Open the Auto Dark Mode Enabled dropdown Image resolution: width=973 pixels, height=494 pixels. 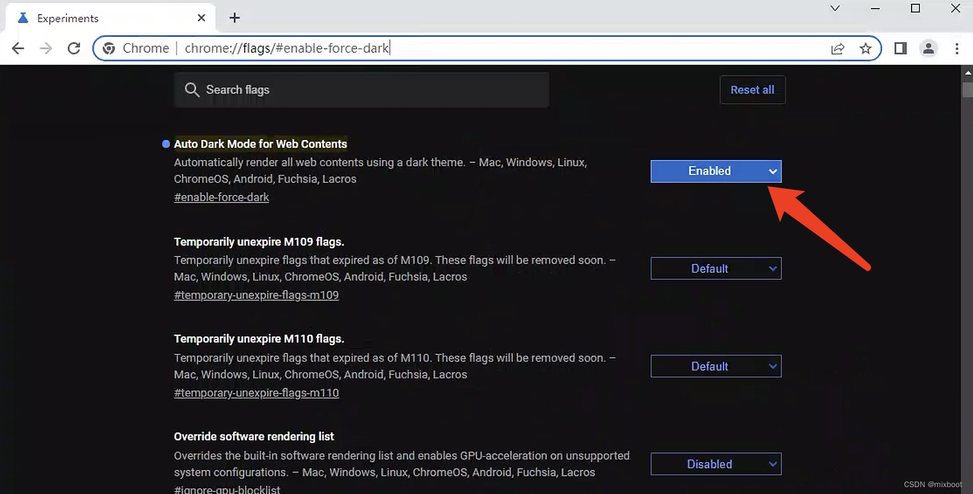pyautogui.click(x=716, y=171)
